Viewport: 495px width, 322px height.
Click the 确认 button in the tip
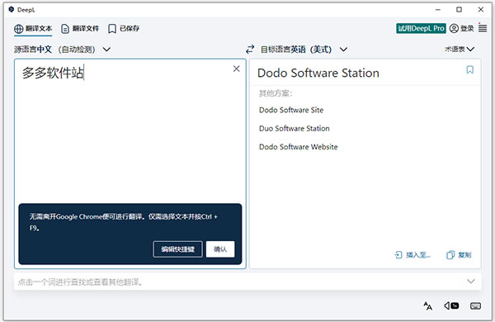coord(220,249)
